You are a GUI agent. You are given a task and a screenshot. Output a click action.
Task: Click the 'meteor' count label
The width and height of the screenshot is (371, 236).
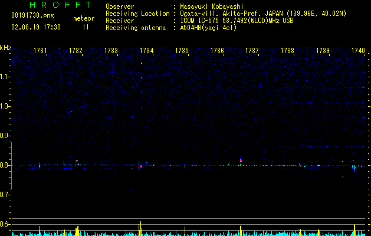pos(84,18)
